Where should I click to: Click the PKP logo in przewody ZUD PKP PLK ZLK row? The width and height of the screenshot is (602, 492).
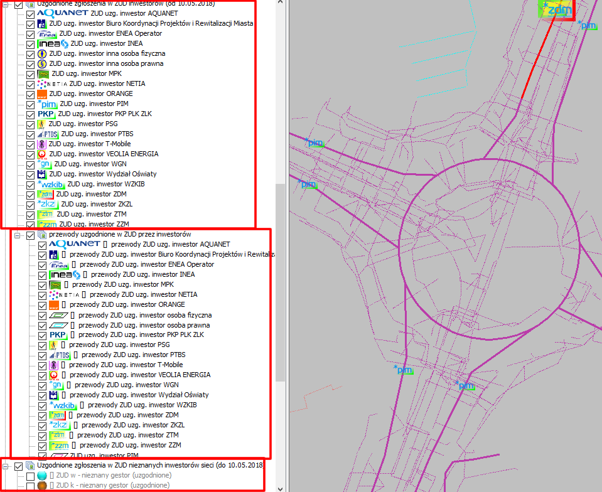(x=57, y=334)
